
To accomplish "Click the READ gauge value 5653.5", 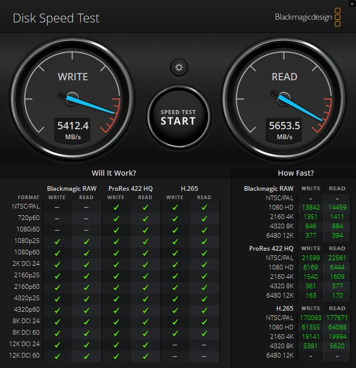I will pyautogui.click(x=285, y=126).
